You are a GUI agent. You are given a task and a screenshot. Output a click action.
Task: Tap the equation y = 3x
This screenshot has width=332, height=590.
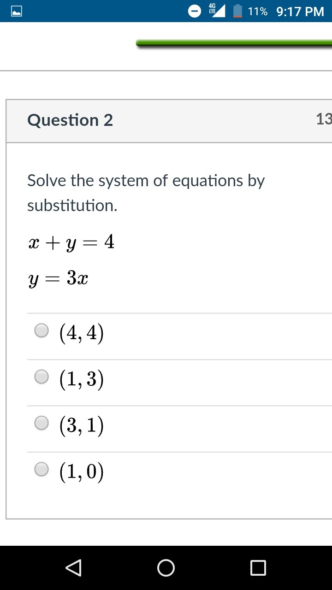pos(58,278)
